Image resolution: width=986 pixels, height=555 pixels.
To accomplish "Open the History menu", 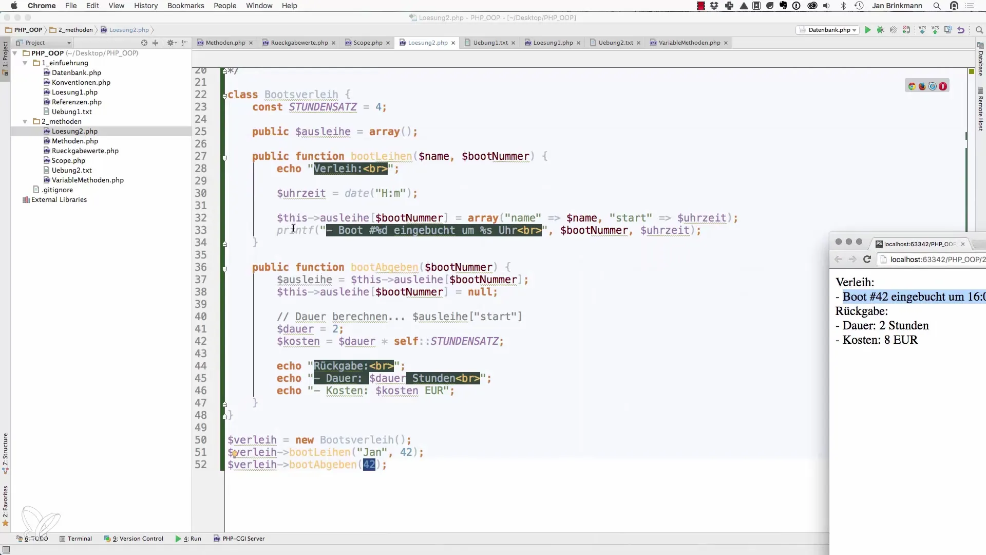I will (146, 6).
